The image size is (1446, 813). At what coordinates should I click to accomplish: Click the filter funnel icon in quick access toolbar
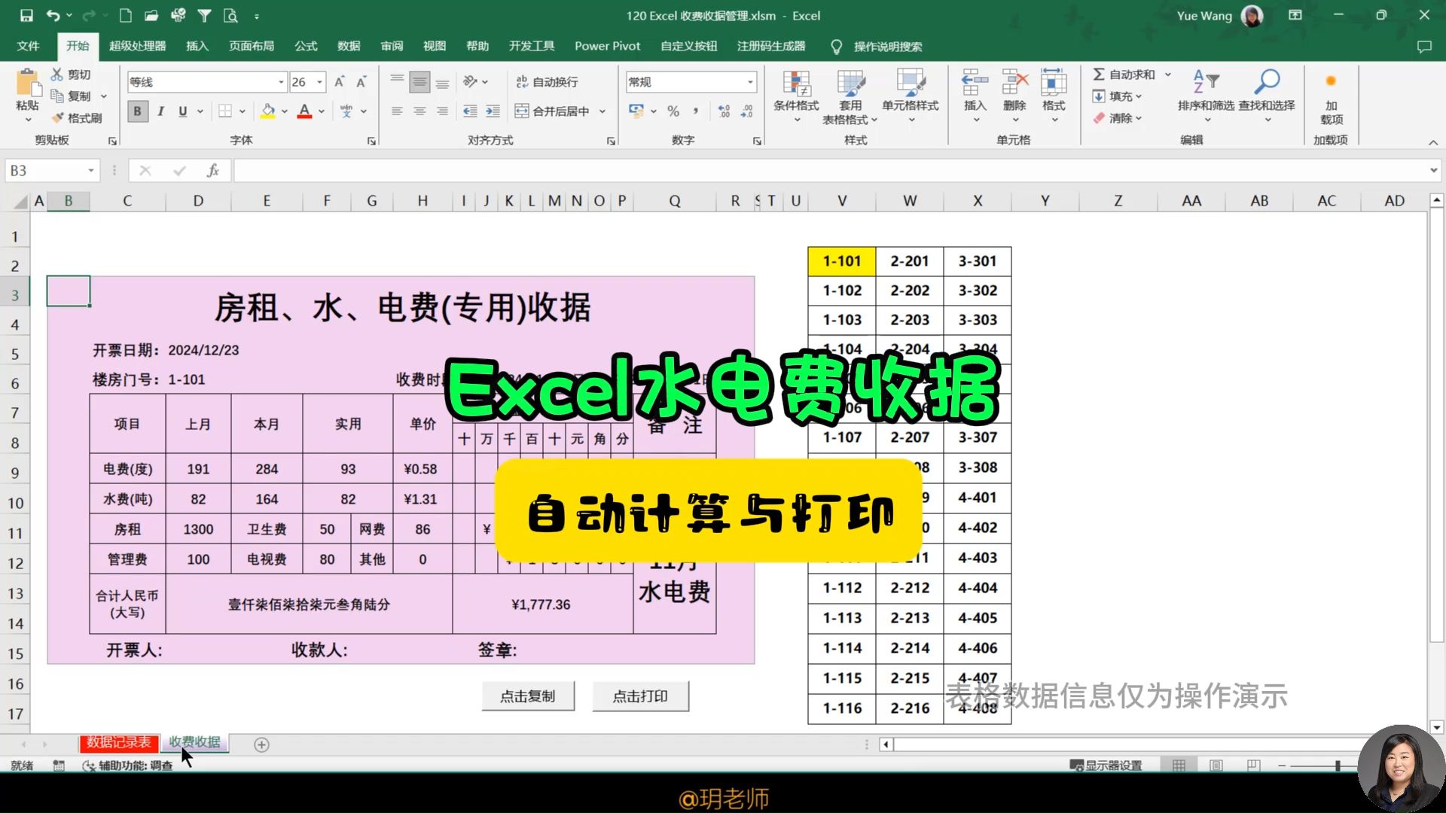click(x=204, y=15)
